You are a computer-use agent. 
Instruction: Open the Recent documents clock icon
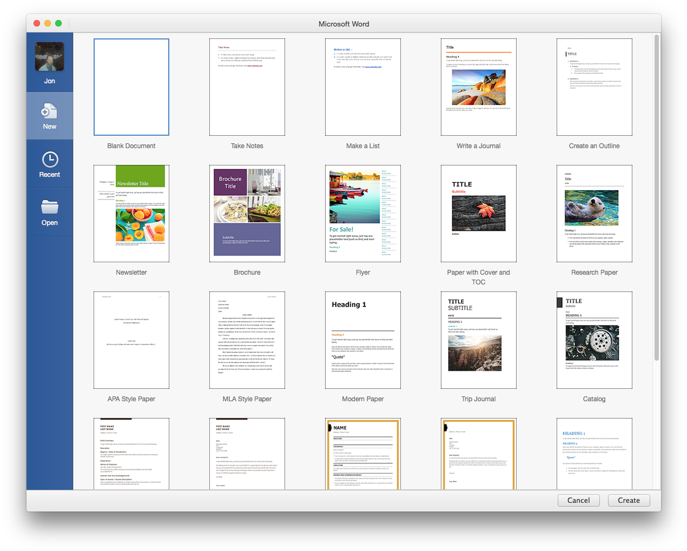[x=50, y=160]
